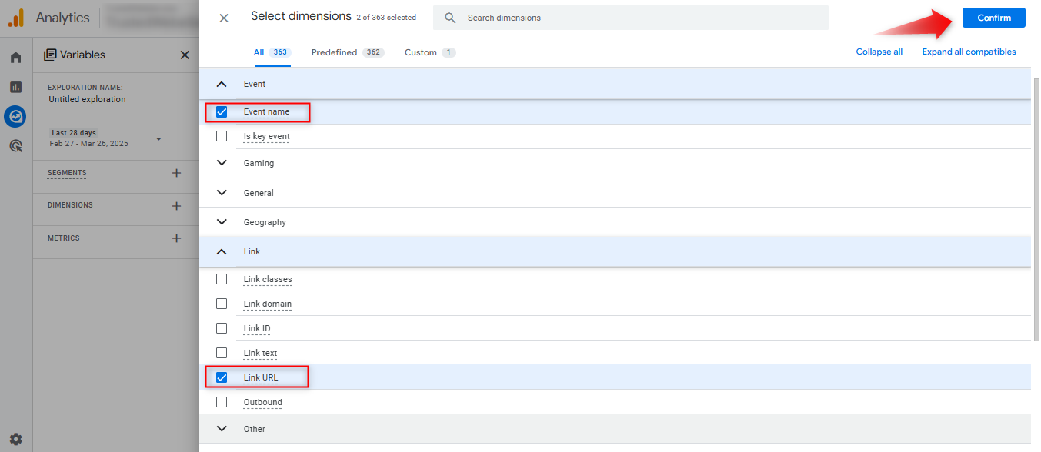Click the Link URL label

coord(261,378)
